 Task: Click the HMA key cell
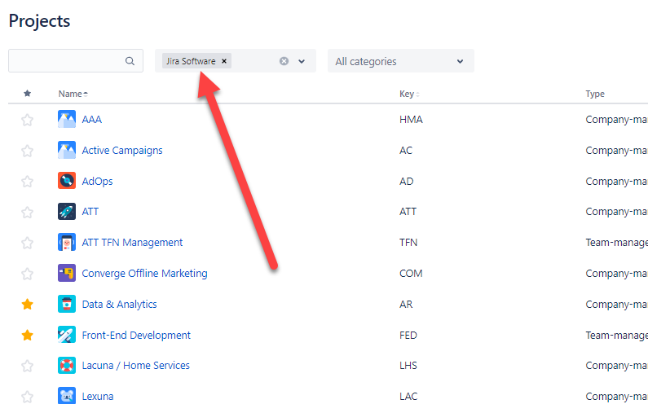point(411,120)
